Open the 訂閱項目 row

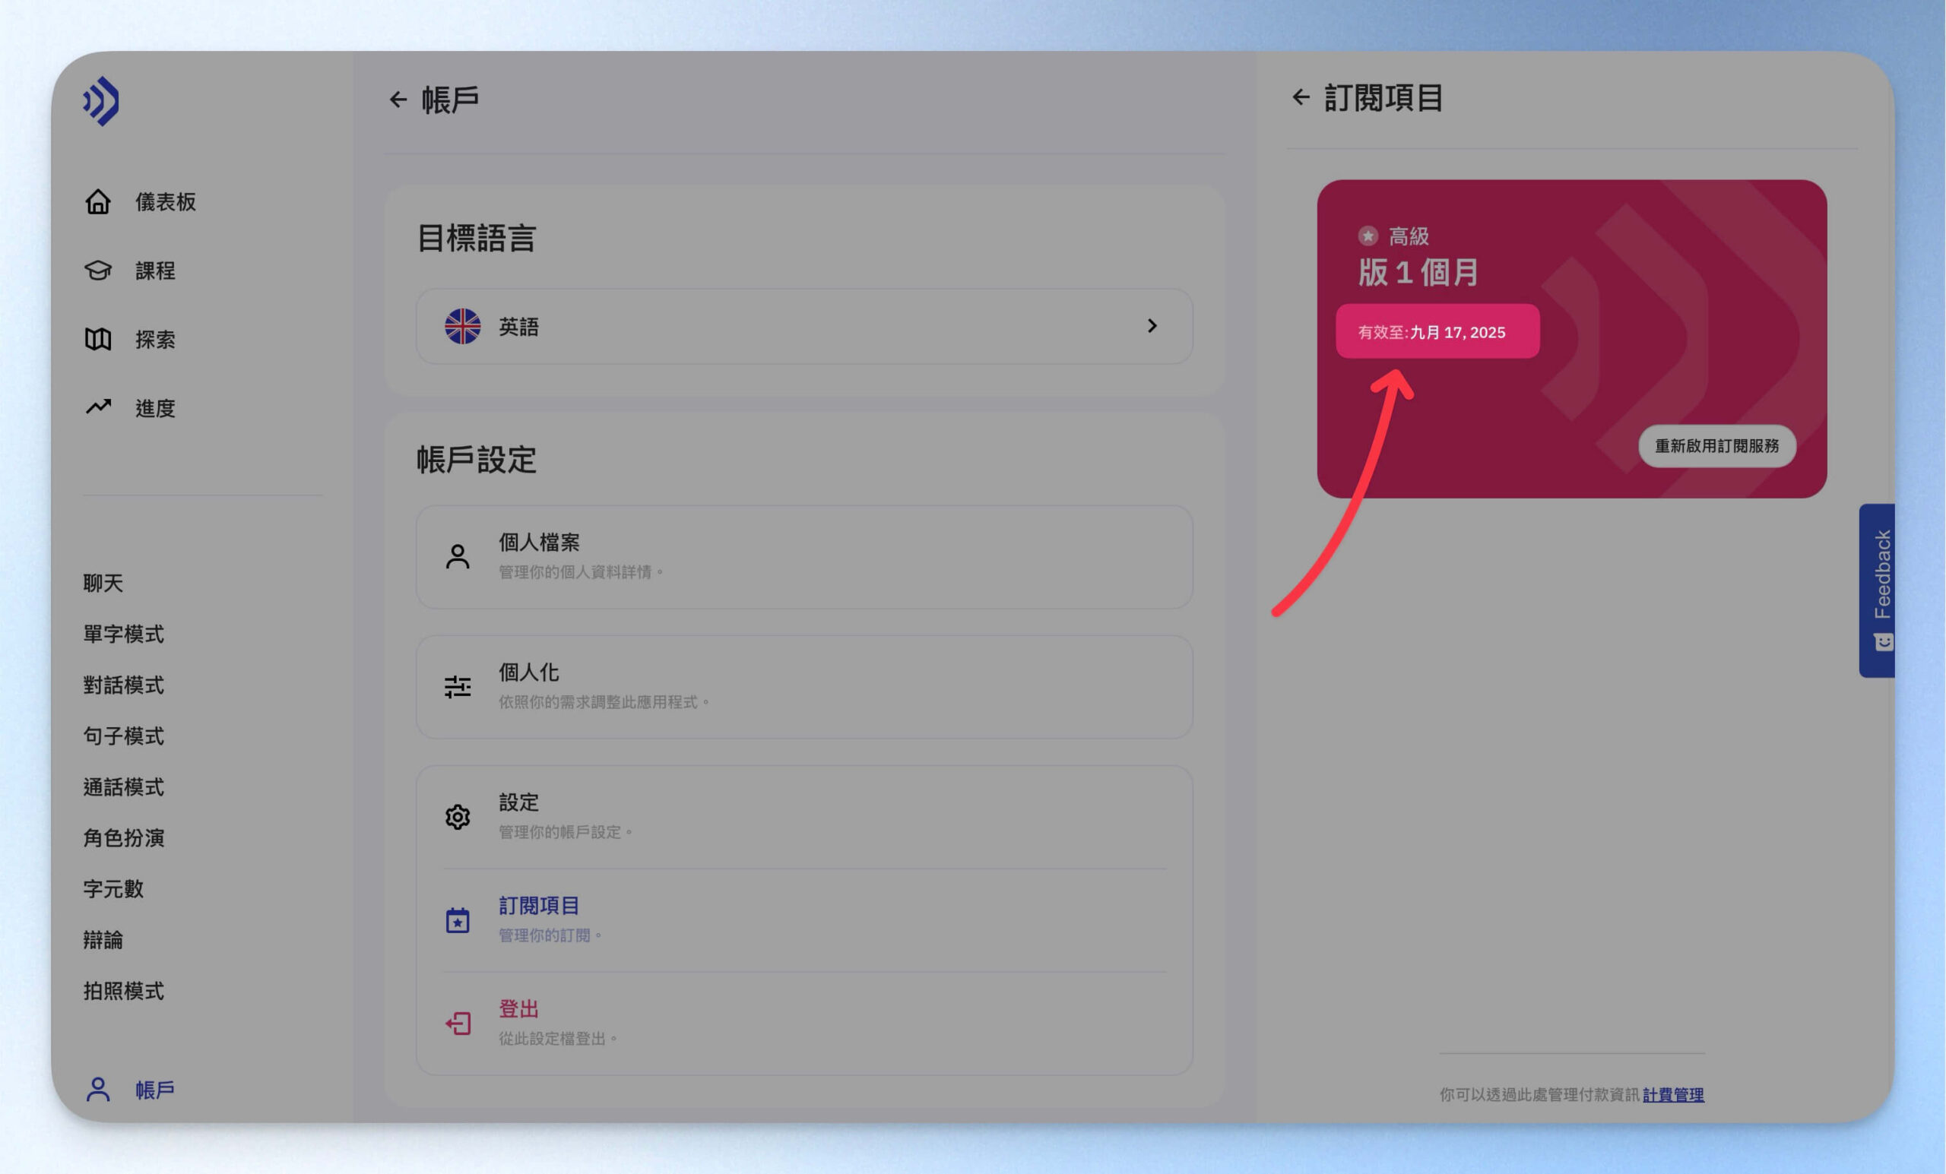coord(804,919)
